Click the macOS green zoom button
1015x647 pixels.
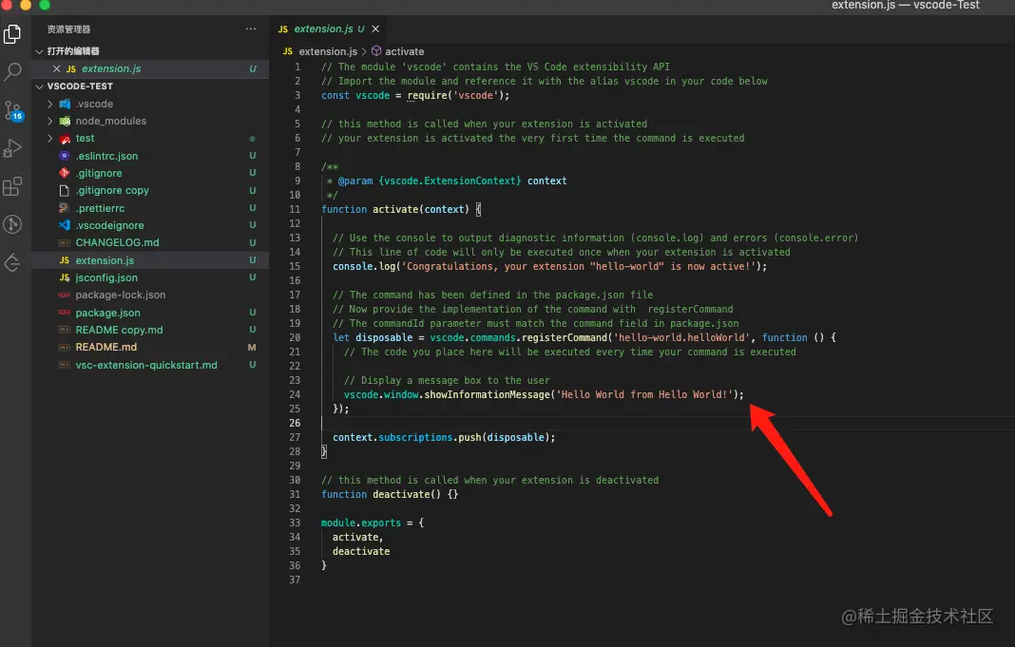coord(45,5)
